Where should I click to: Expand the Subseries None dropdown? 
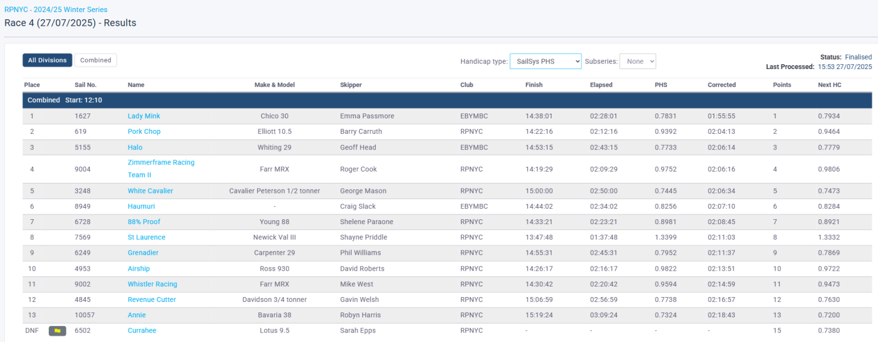pos(638,61)
